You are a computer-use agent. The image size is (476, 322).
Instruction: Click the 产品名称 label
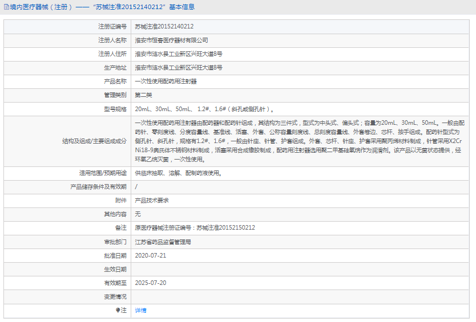pyautogui.click(x=115, y=81)
